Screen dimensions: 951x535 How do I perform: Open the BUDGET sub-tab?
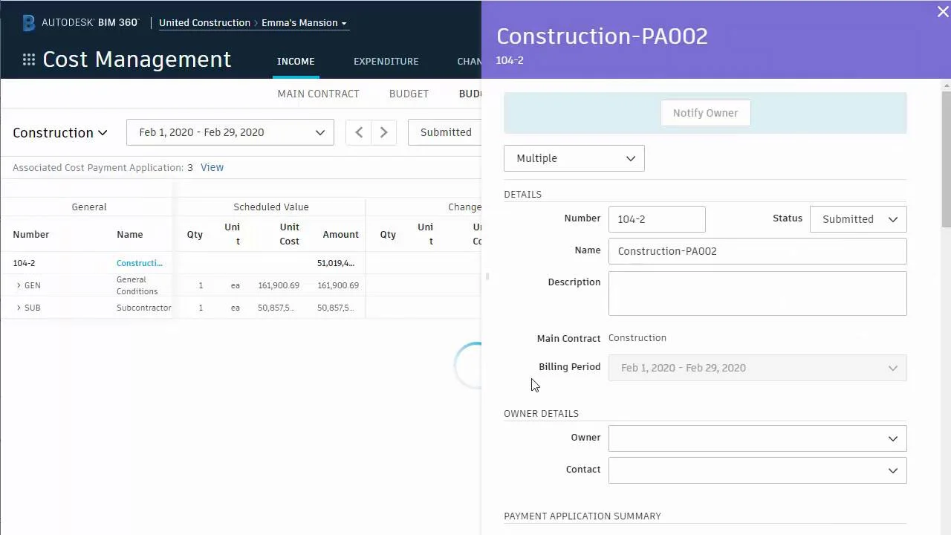click(x=409, y=94)
